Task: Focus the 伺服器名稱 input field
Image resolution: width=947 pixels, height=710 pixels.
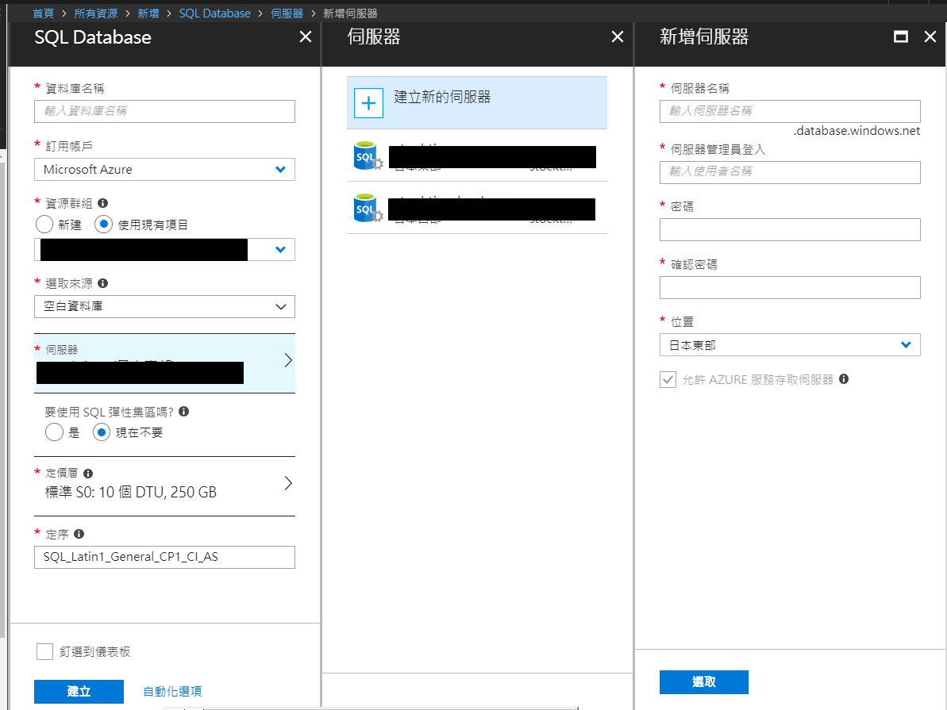Action: pyautogui.click(x=790, y=112)
